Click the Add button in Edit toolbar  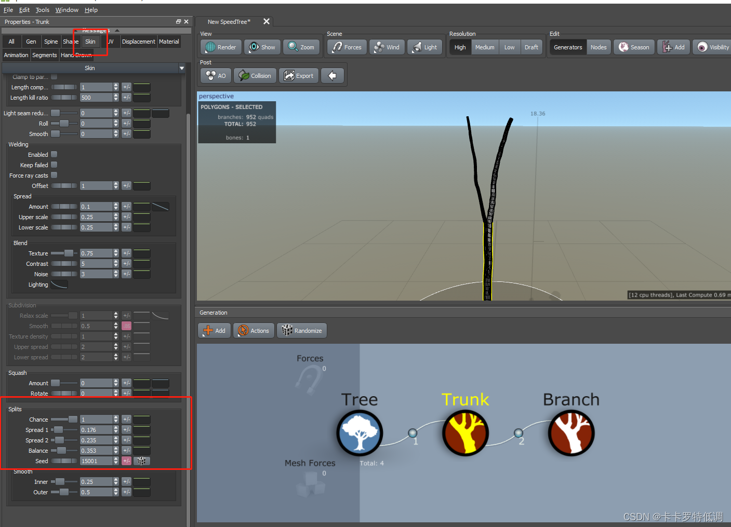(x=674, y=47)
